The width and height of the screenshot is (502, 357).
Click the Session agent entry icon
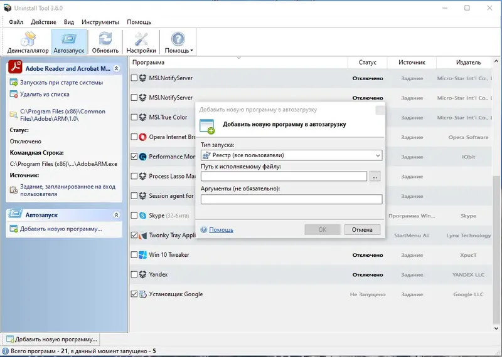pyautogui.click(x=143, y=196)
